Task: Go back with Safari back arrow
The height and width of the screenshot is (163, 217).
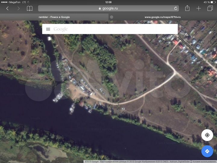Action: [x=8, y=8]
